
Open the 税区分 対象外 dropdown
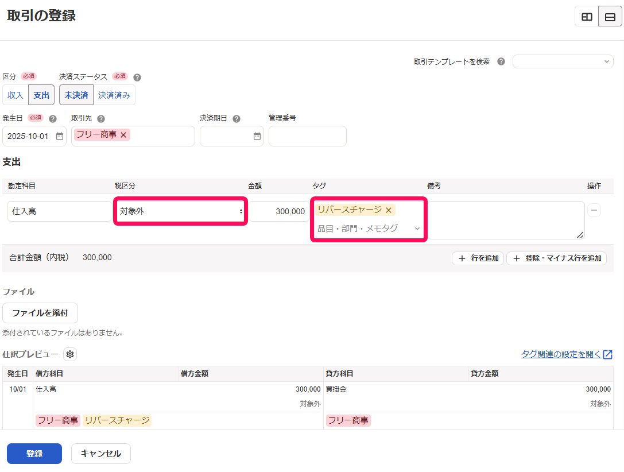coord(181,211)
